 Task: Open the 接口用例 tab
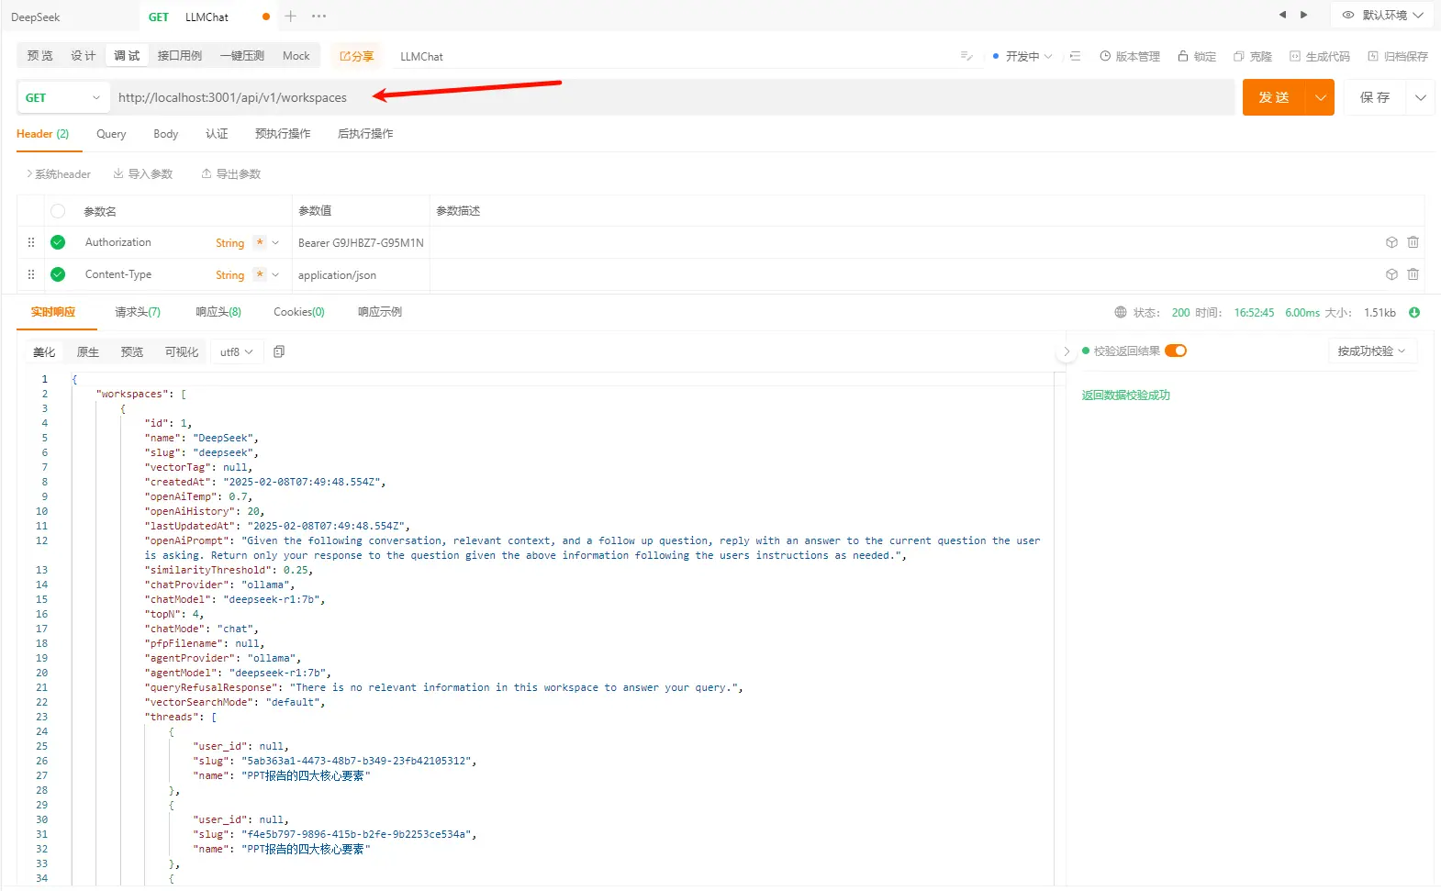coord(179,56)
